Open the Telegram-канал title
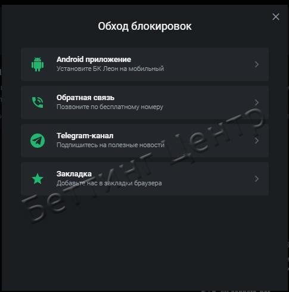 [x=85, y=136]
